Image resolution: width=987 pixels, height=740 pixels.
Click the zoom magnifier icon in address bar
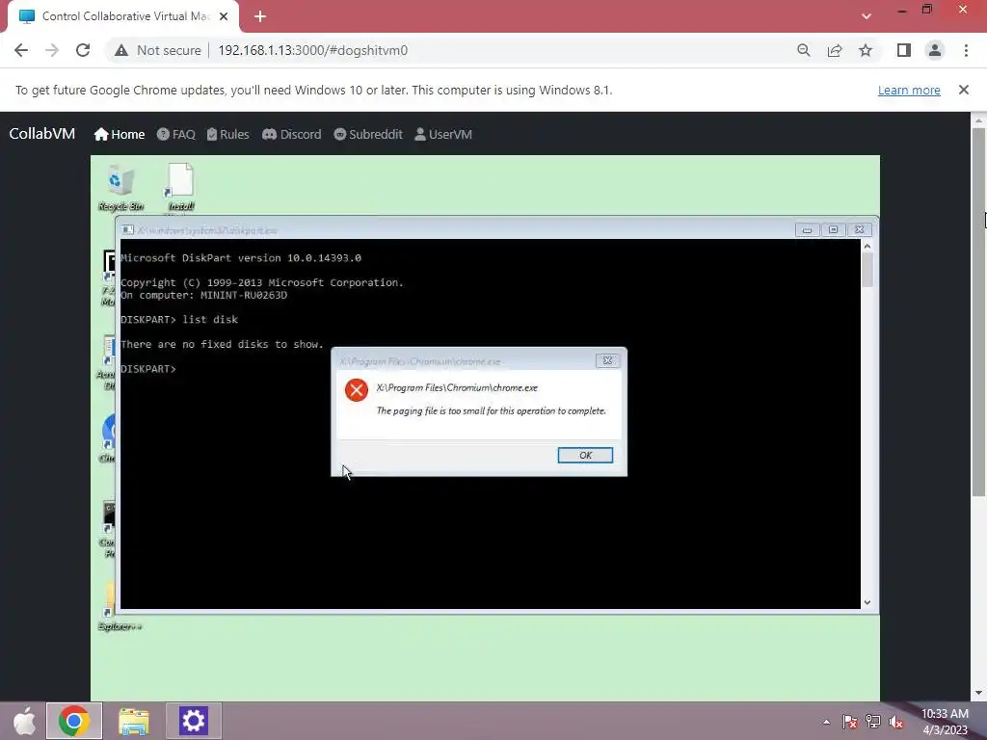(x=803, y=50)
